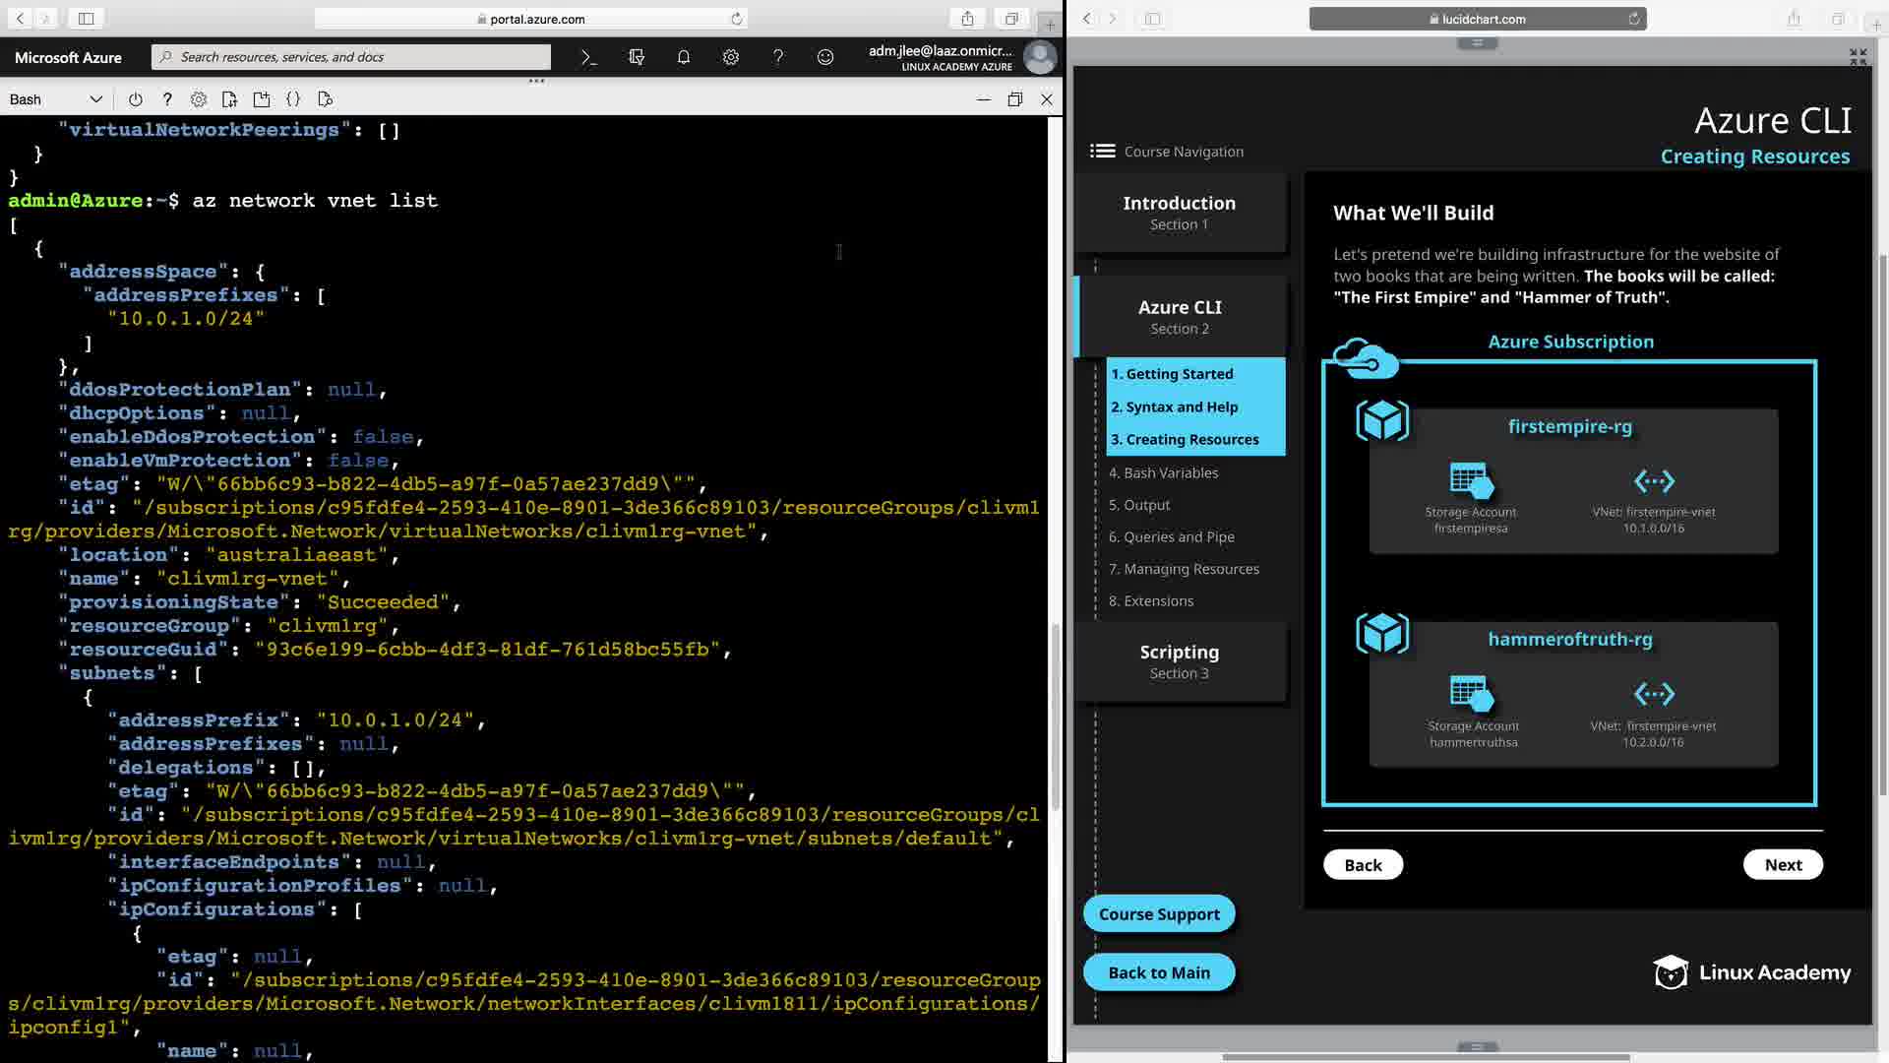The height and width of the screenshot is (1063, 1889).
Task: Collapse the Azure CLI Section 2 panel
Action: (1180, 316)
